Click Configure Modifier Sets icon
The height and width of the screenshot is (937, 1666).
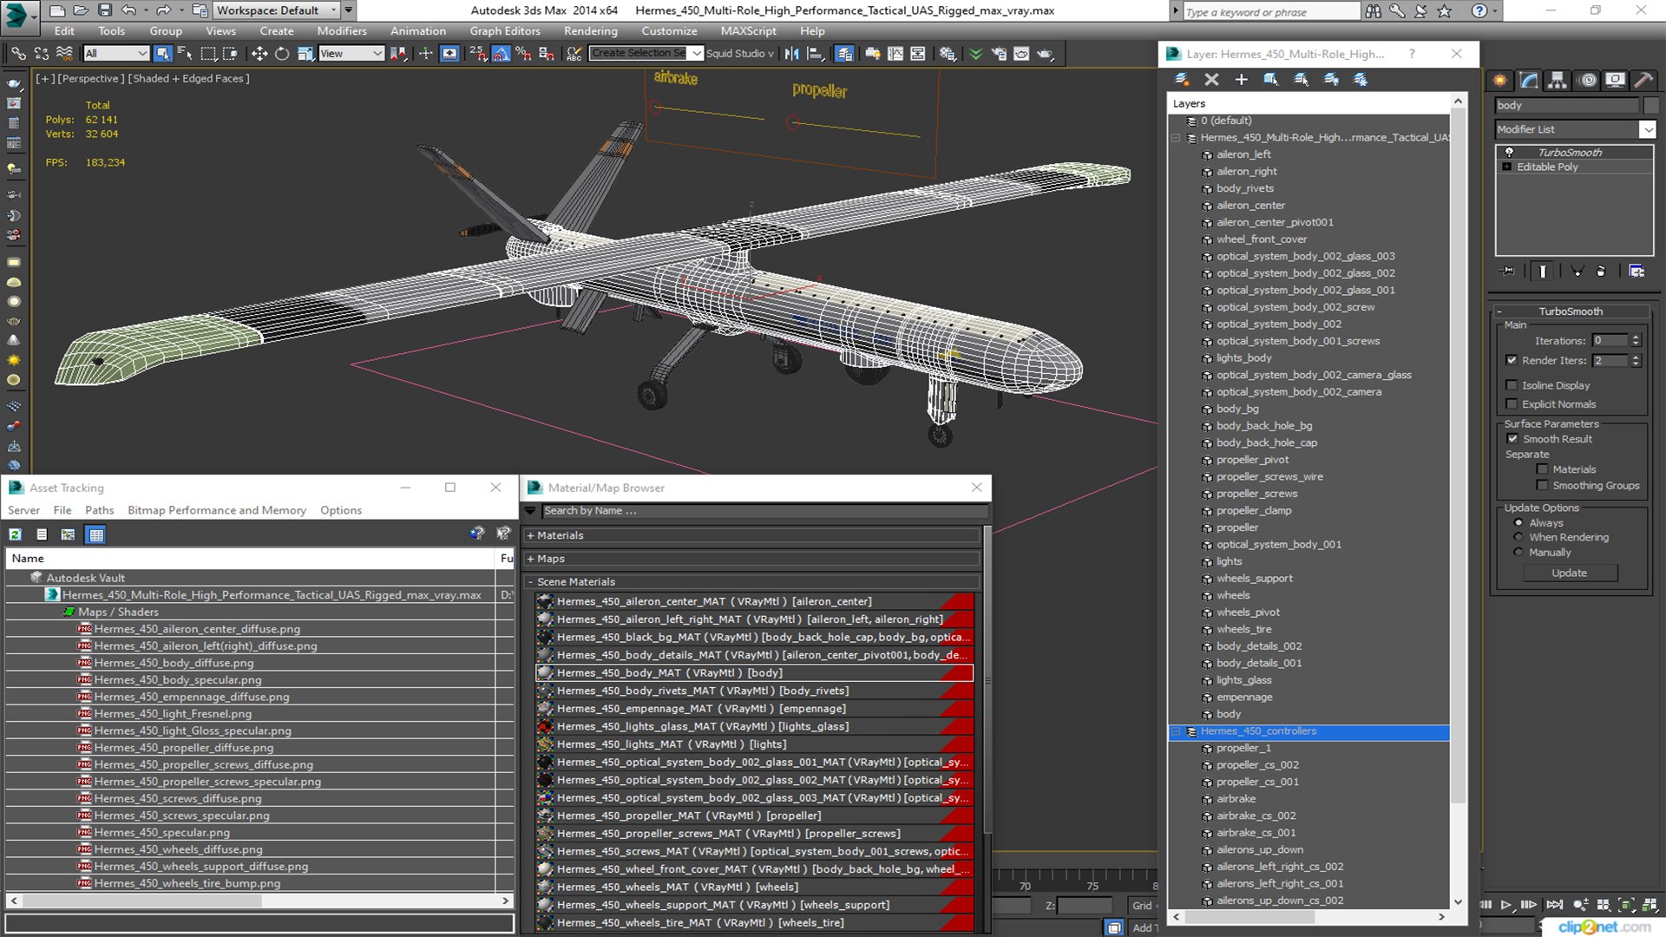[x=1636, y=272]
